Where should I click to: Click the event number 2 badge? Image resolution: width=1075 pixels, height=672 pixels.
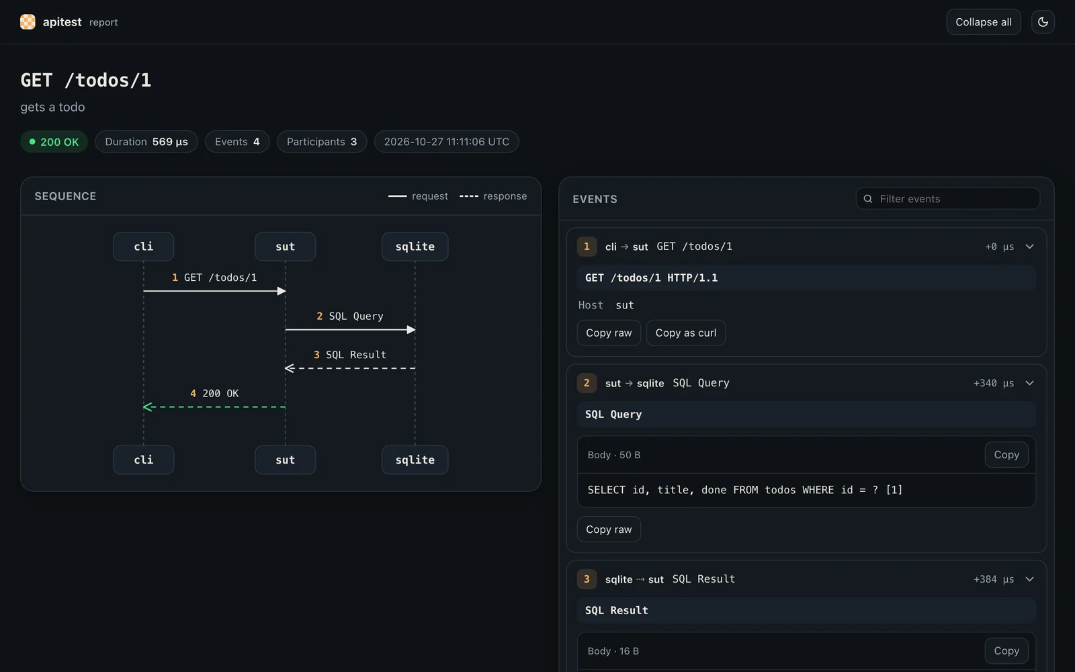[587, 383]
